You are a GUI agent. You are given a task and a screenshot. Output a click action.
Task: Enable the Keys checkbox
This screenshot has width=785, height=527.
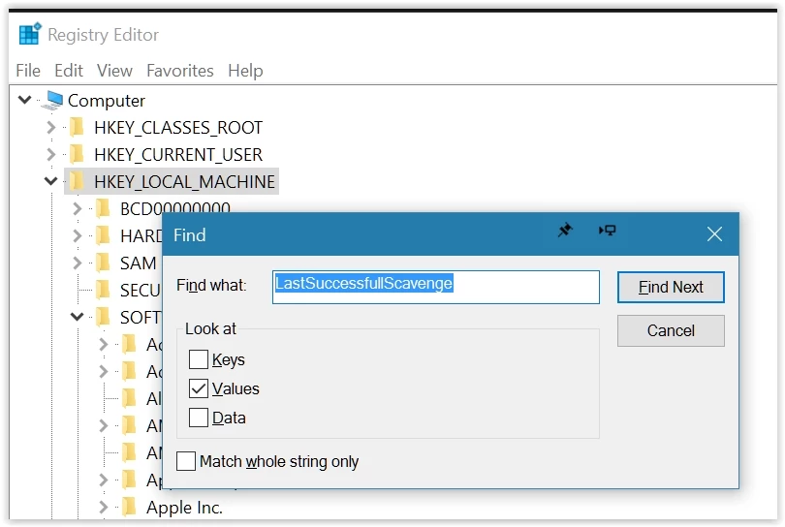(x=199, y=359)
